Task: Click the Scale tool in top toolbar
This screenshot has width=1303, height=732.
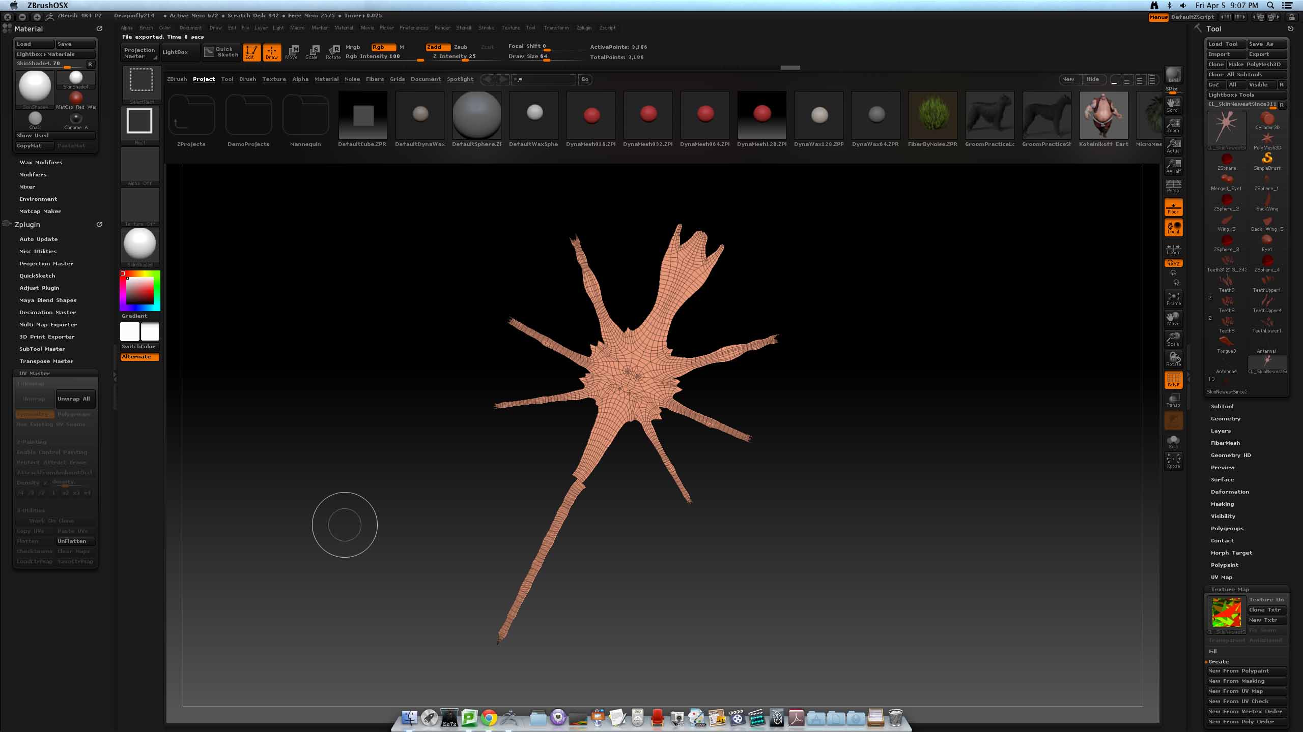Action: tap(312, 52)
